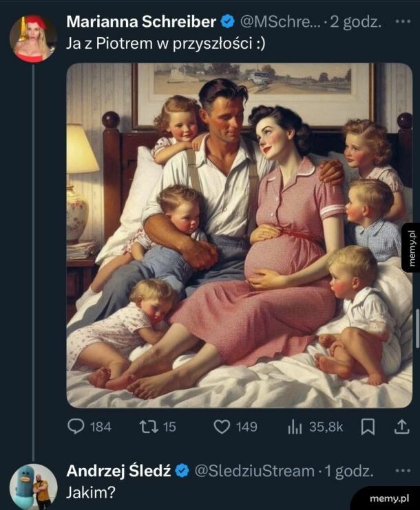The image size is (420, 510).
Task: Open the '1 godz.' reply timestamp
Action: 348,471
